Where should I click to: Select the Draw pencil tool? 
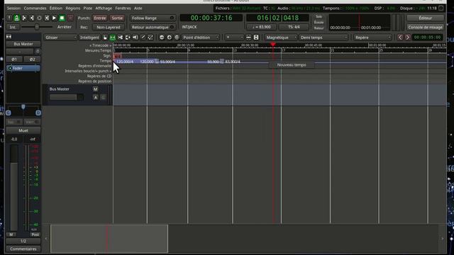(x=143, y=38)
